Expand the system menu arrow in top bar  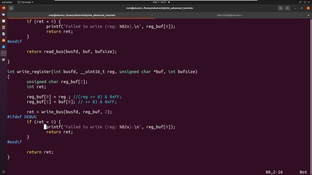click(309, 2)
